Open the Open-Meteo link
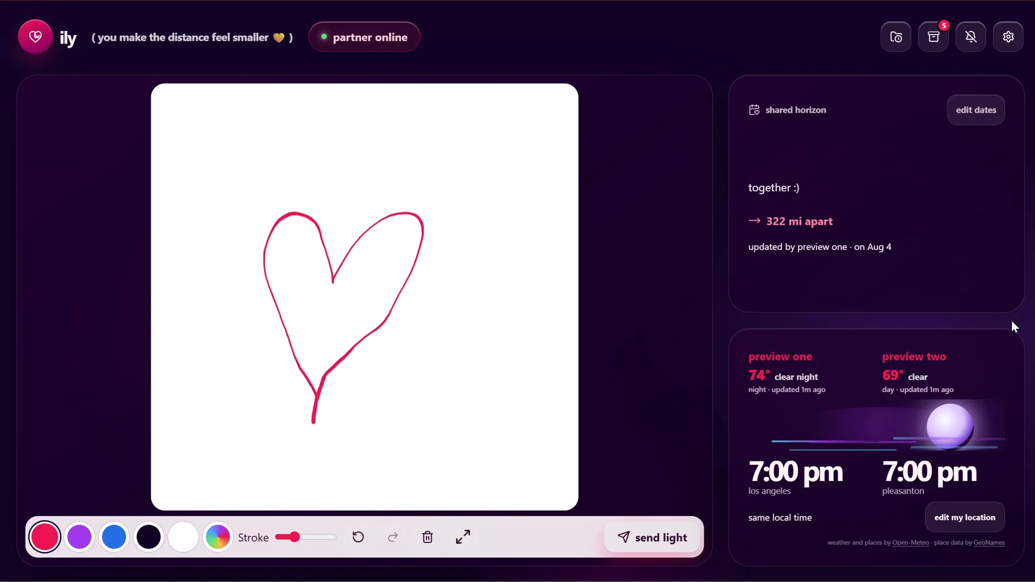This screenshot has width=1035, height=582. [910, 542]
